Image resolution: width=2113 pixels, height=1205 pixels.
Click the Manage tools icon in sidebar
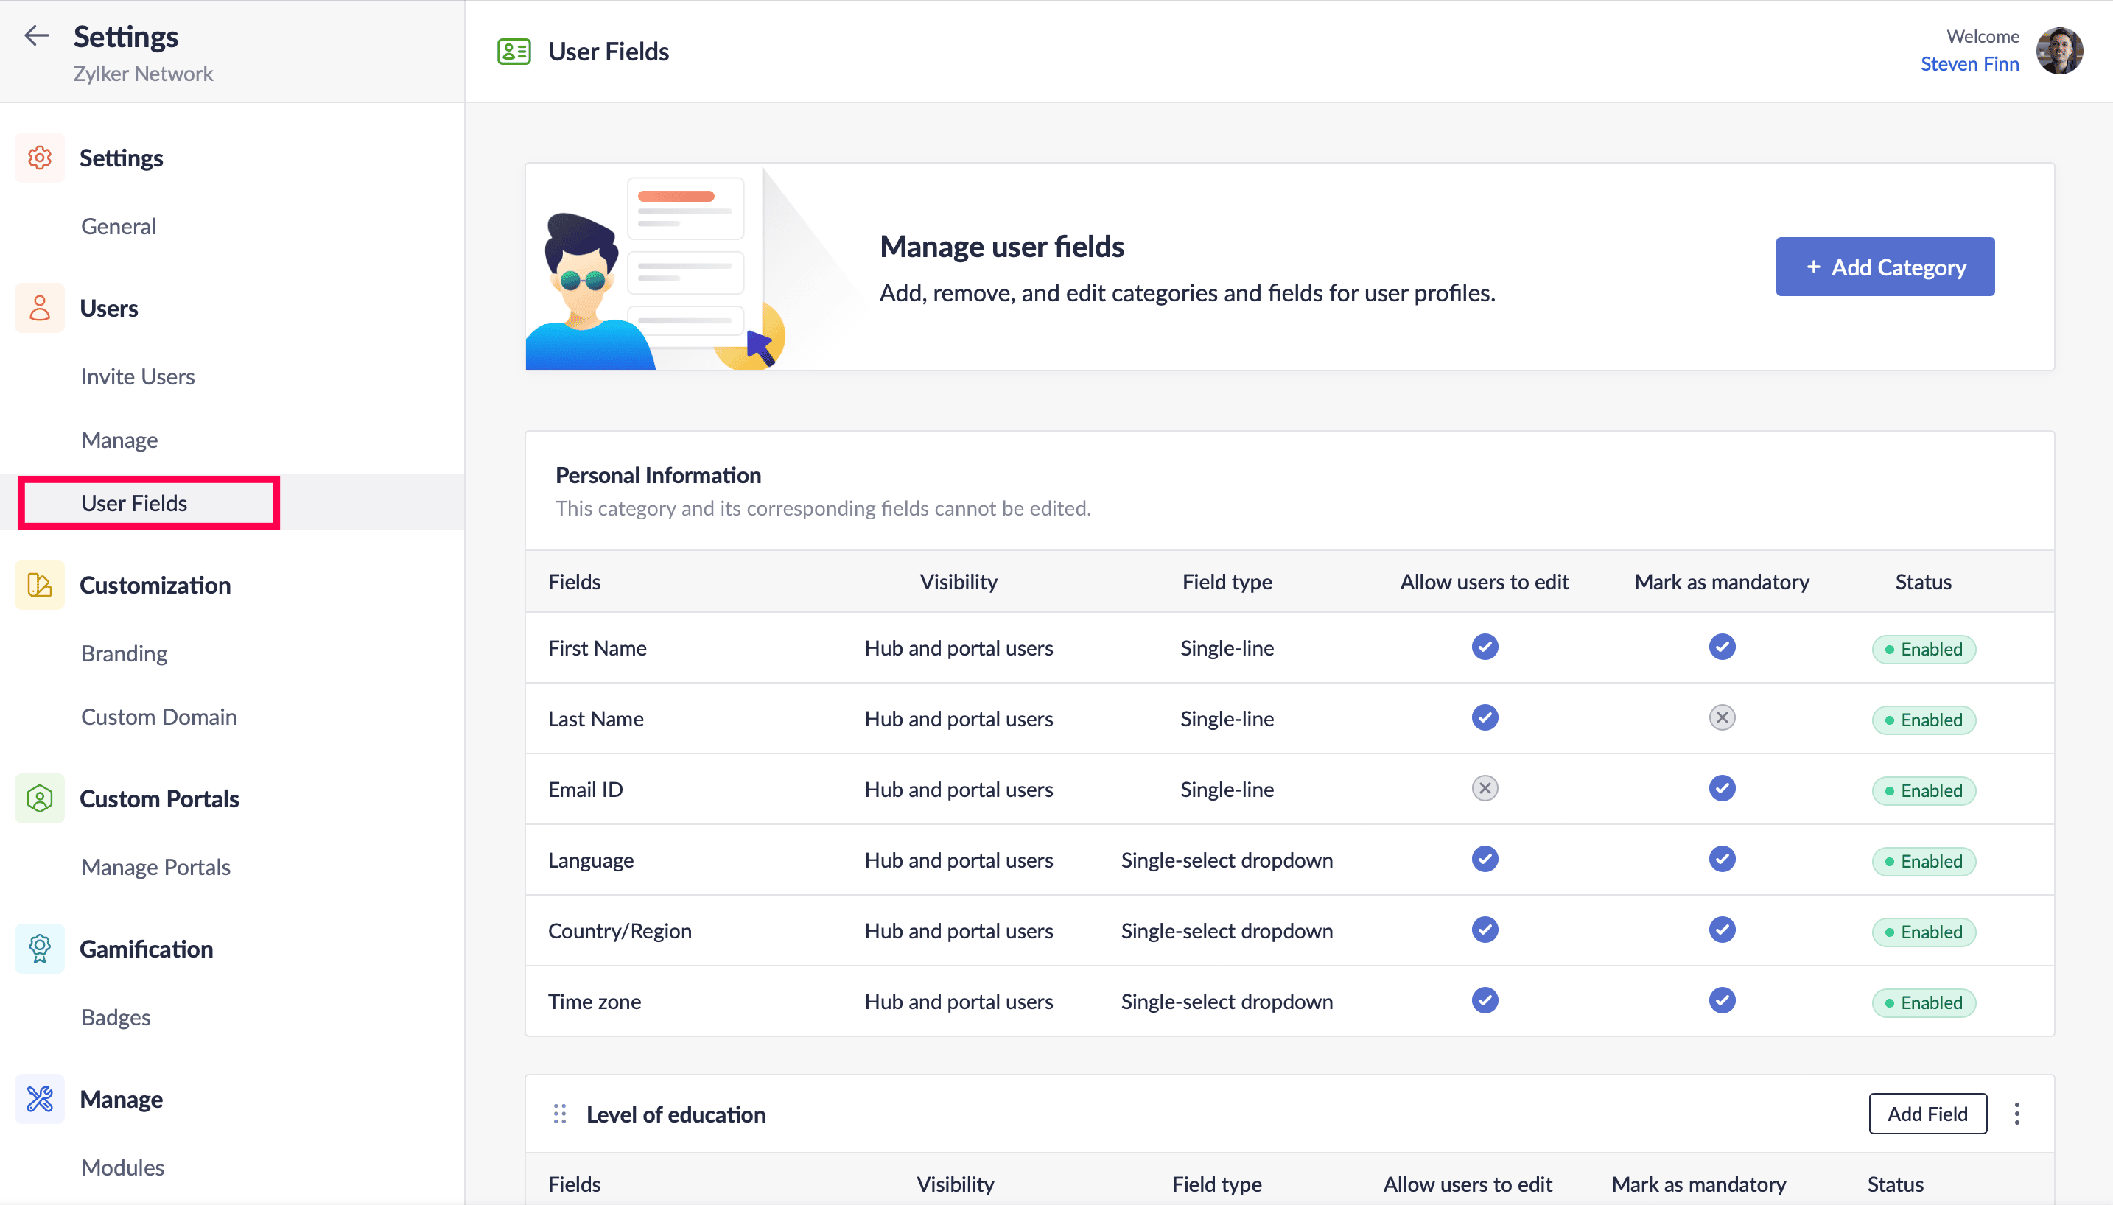pyautogui.click(x=40, y=1099)
